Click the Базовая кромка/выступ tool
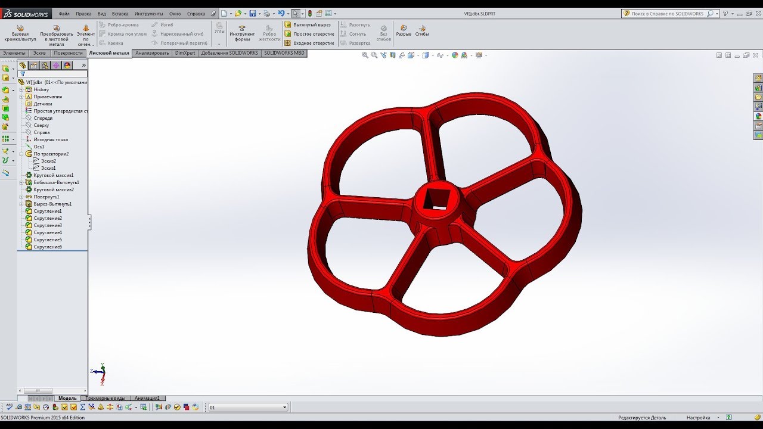763x429 pixels. click(x=20, y=33)
